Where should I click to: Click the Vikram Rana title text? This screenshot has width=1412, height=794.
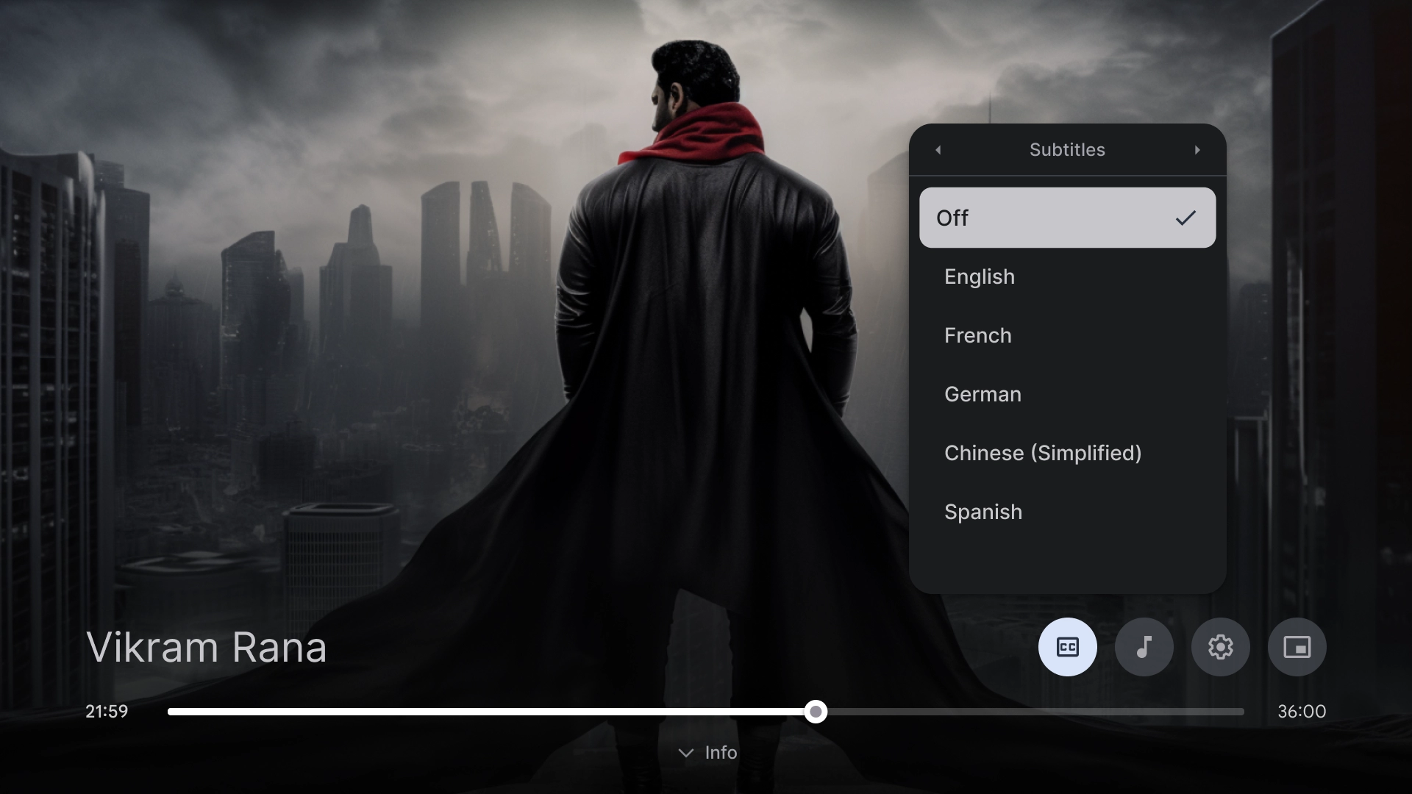point(206,647)
